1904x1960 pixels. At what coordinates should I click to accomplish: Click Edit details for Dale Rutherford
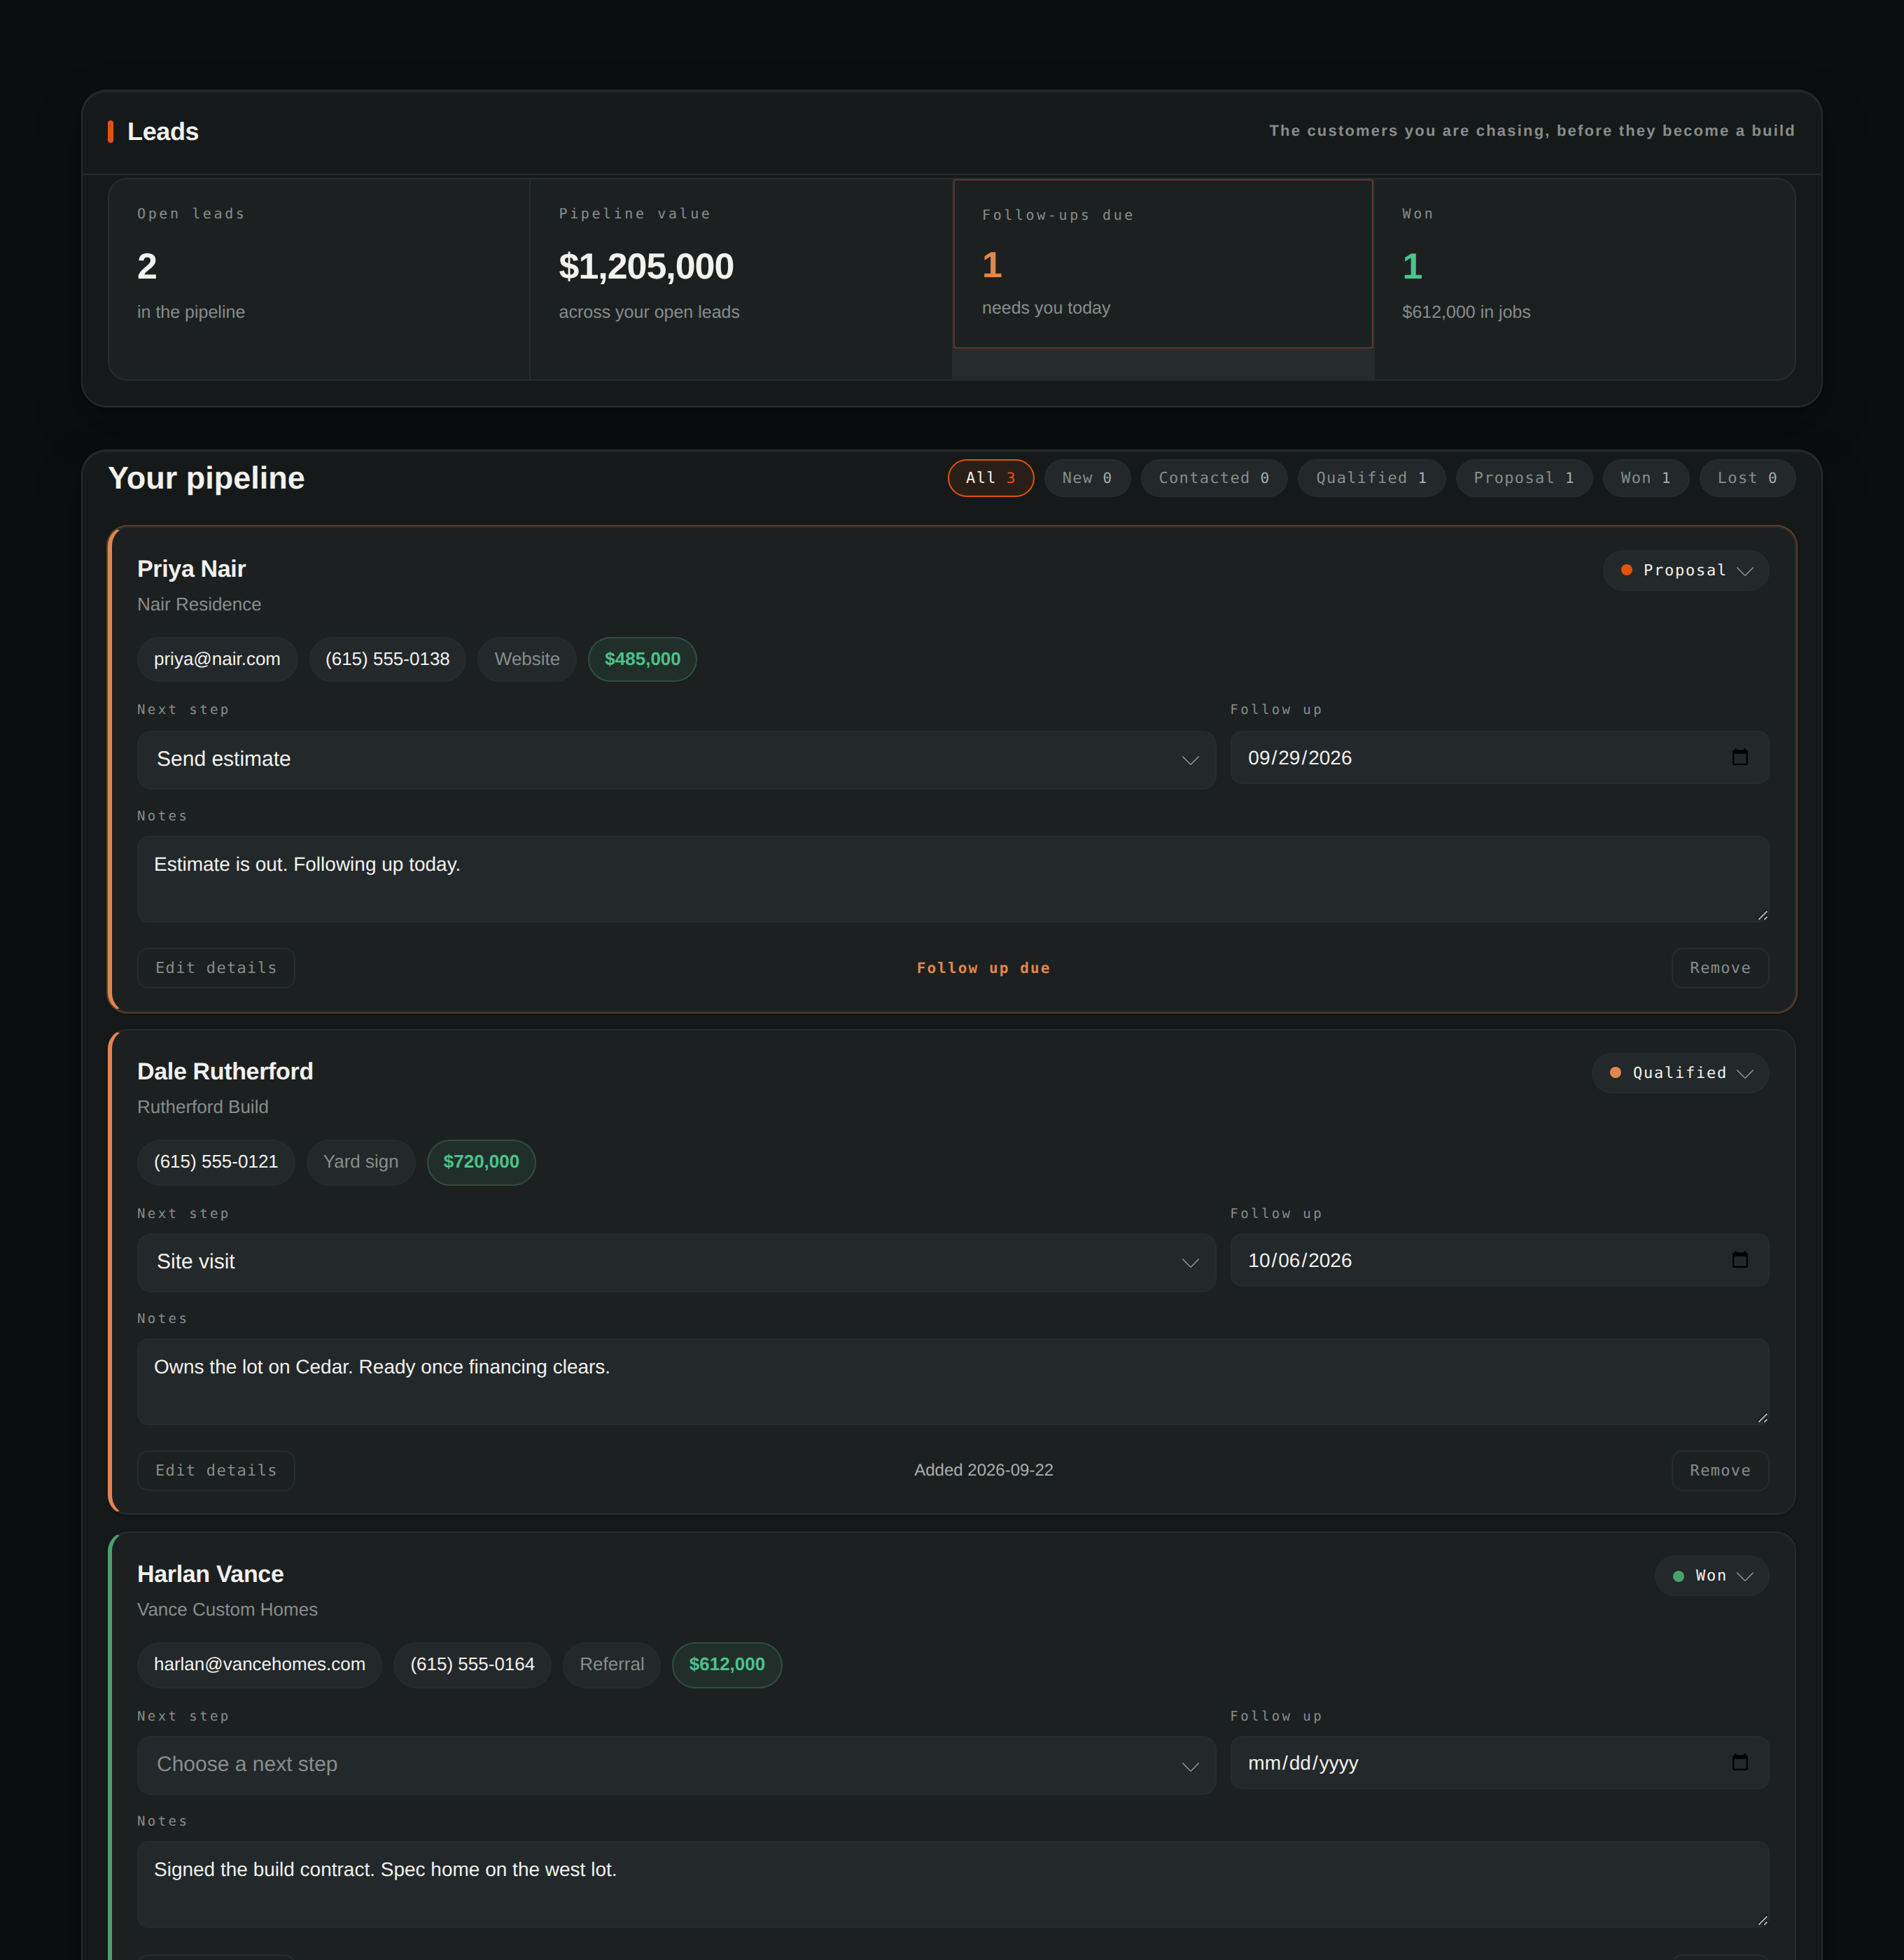pos(216,1470)
